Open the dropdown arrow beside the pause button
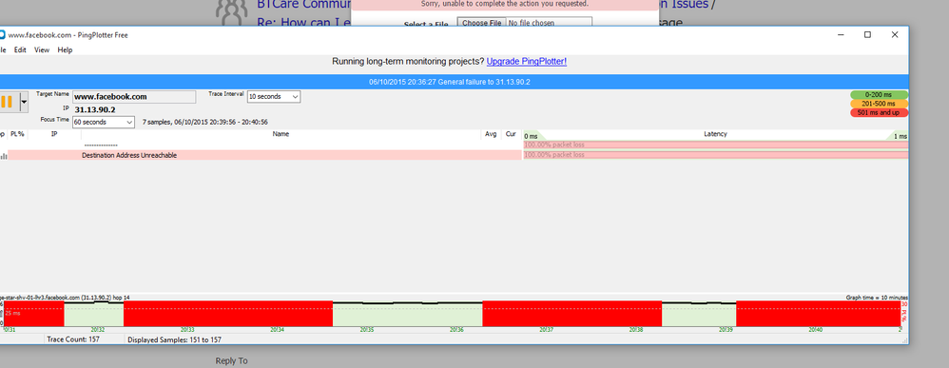 pyautogui.click(x=24, y=102)
